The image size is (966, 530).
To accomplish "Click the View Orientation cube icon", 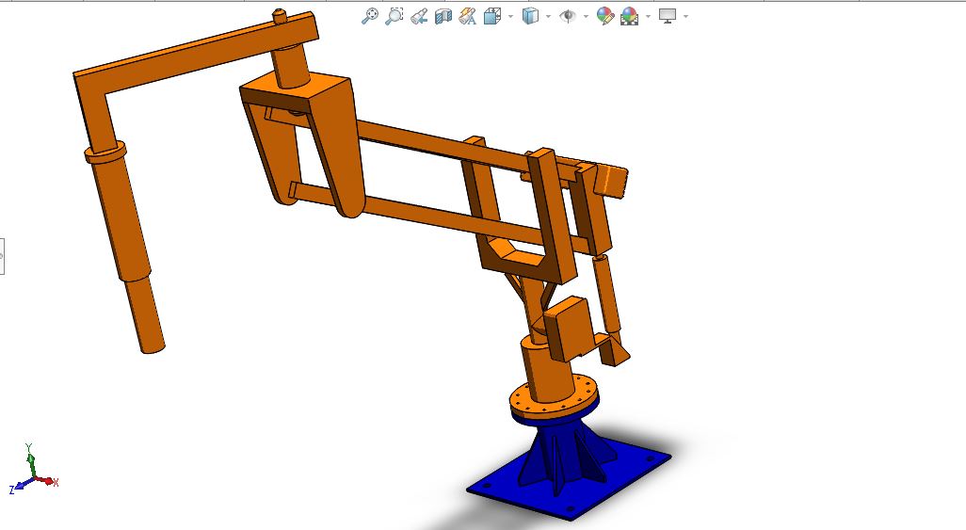I will pos(491,16).
